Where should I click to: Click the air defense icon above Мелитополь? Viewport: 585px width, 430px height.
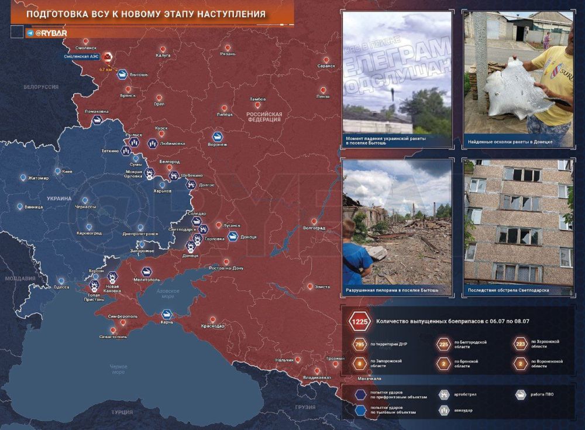(x=146, y=271)
